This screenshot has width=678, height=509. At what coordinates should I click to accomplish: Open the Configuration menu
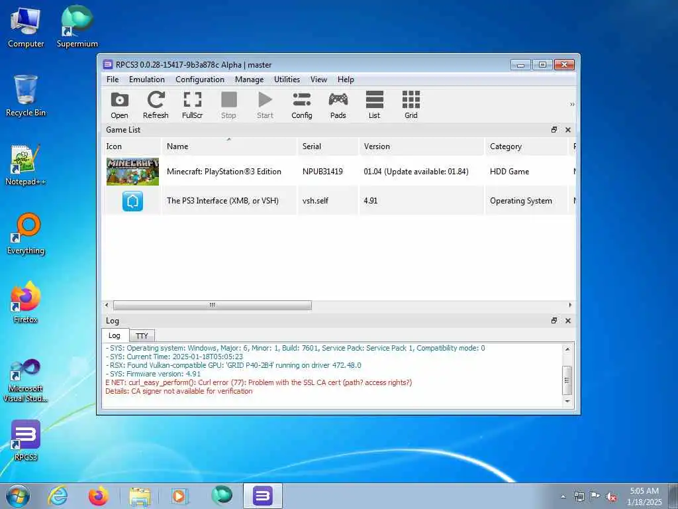click(x=200, y=80)
